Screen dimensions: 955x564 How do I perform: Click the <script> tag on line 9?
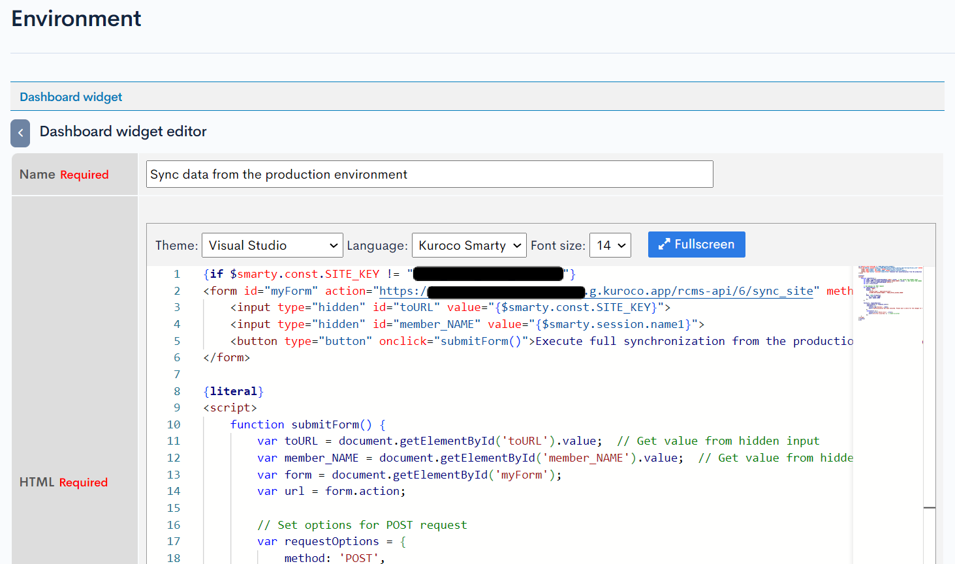[x=230, y=408]
